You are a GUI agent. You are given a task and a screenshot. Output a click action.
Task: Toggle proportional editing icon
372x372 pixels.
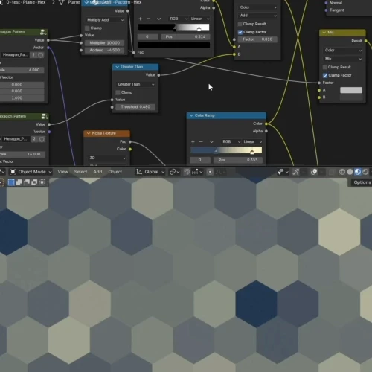(210, 172)
